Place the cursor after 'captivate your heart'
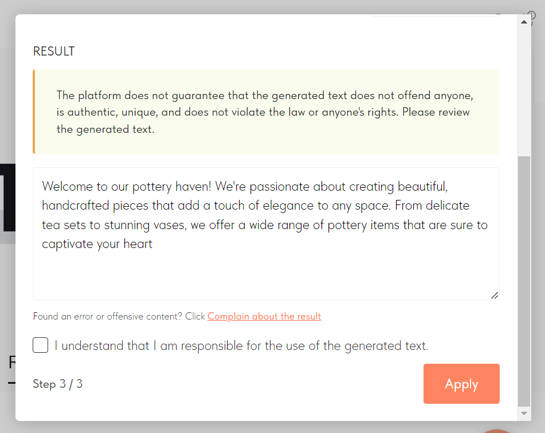This screenshot has width=545, height=433. pyautogui.click(x=153, y=244)
